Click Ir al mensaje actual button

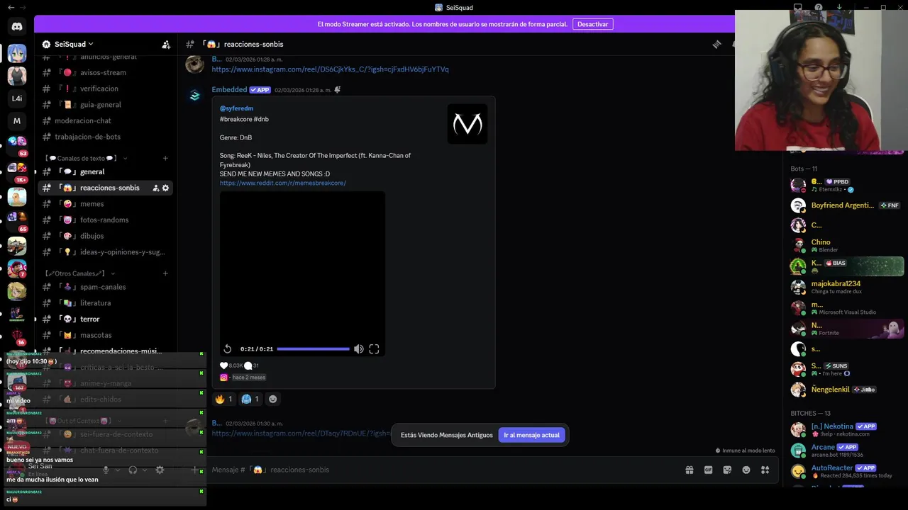point(531,435)
